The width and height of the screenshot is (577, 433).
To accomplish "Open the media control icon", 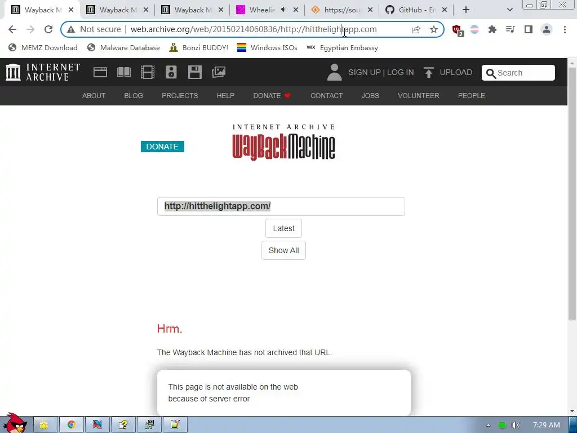I will tap(510, 29).
